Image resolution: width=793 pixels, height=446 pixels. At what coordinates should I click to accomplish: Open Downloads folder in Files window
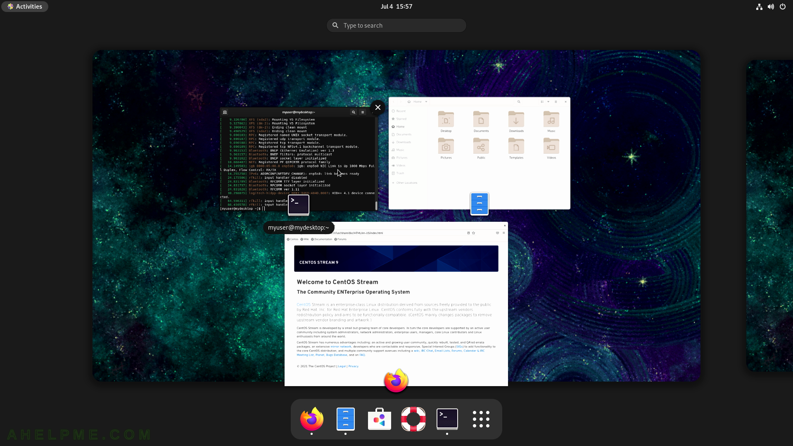click(516, 121)
